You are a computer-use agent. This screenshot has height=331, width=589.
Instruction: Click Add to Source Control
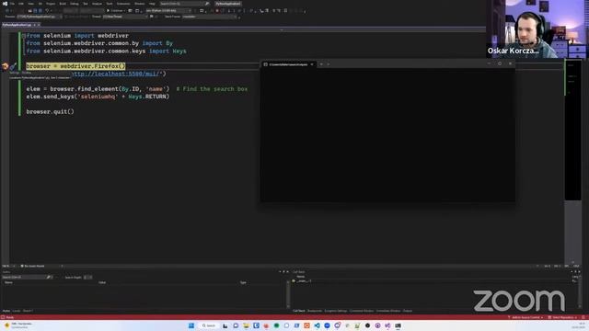(525, 317)
